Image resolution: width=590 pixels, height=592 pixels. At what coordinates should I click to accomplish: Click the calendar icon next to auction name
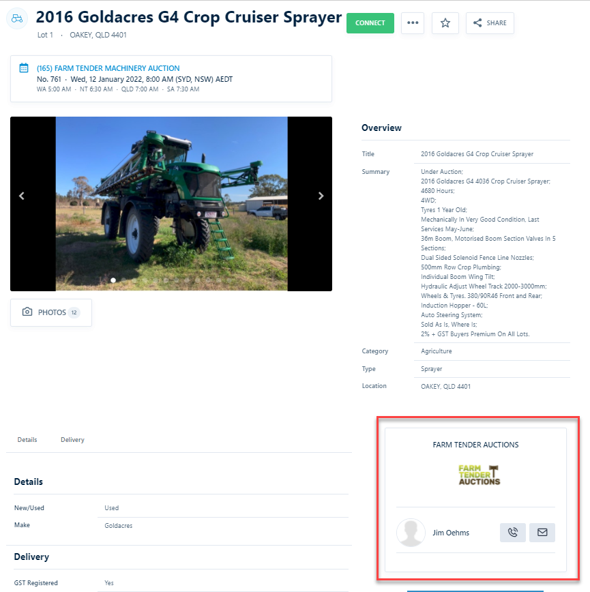point(24,68)
